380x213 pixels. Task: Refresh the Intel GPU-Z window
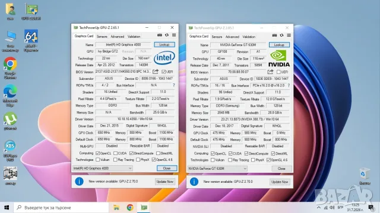pyautogui.click(x=167, y=35)
